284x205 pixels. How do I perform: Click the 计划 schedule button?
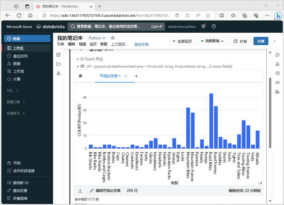(241, 41)
